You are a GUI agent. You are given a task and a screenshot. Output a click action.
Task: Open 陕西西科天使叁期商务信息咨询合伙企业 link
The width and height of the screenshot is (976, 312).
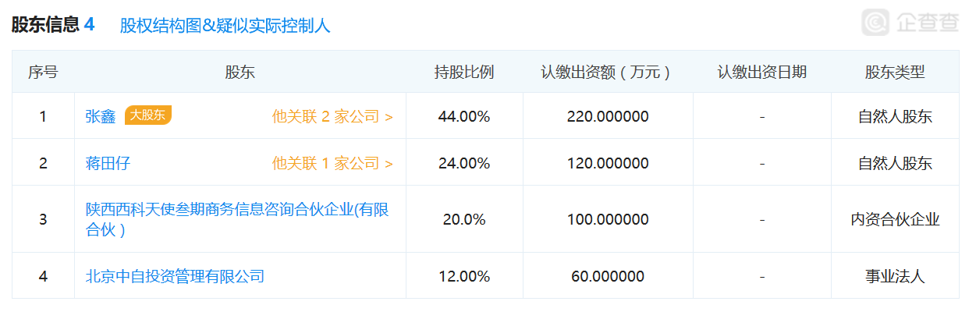[x=237, y=220]
